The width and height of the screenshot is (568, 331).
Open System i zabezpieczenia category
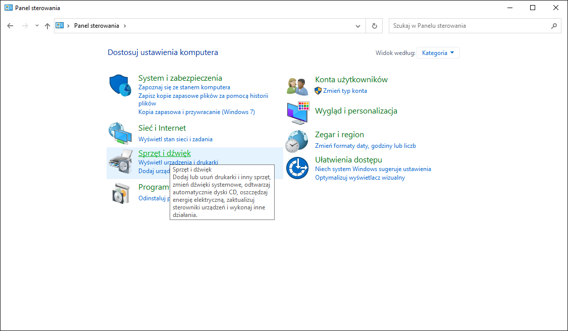[x=180, y=78]
